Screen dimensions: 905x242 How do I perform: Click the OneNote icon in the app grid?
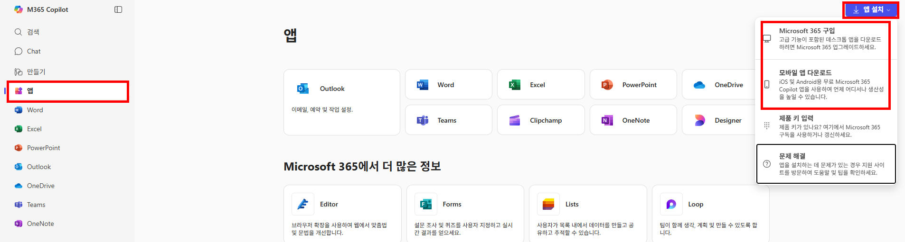(x=607, y=120)
